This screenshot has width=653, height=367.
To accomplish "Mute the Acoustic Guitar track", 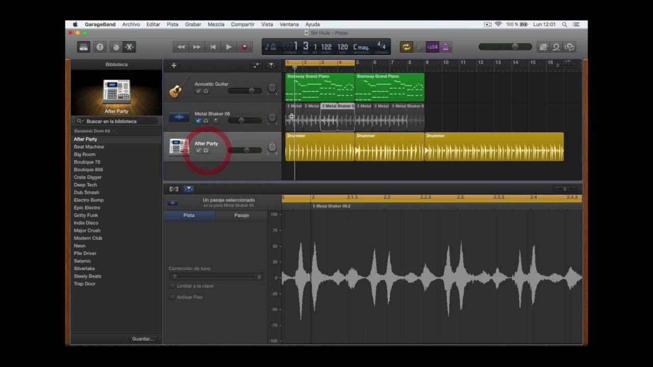I will (x=198, y=91).
